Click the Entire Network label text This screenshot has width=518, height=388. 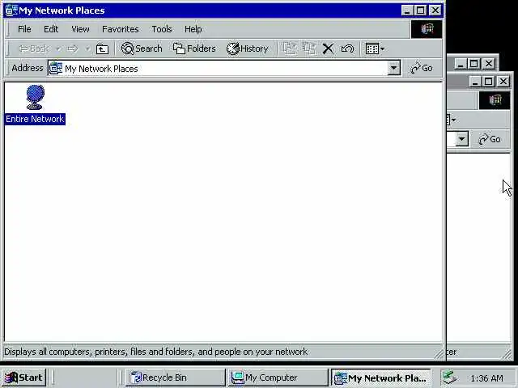35,119
